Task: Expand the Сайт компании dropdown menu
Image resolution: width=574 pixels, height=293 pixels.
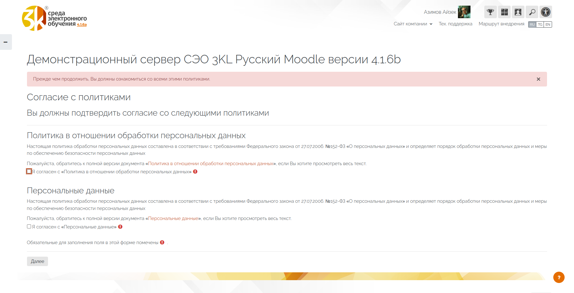Action: pos(413,24)
